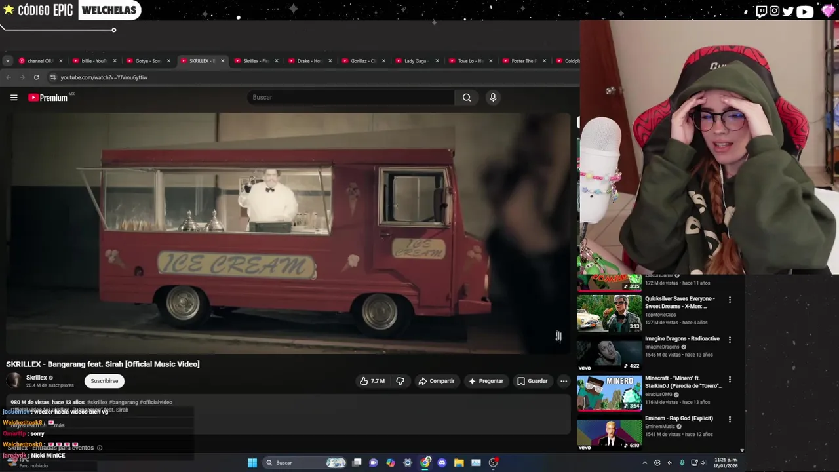839x472 pixels.
Task: Open #skrillex hashtag link
Action: pos(97,402)
